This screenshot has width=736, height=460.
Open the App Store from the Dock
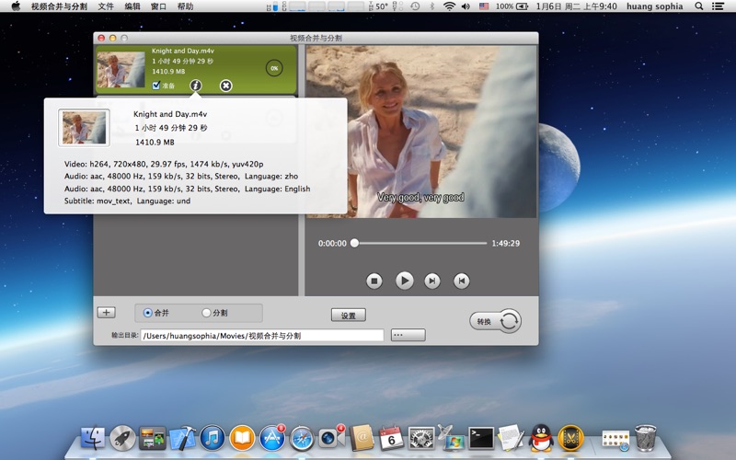272,439
